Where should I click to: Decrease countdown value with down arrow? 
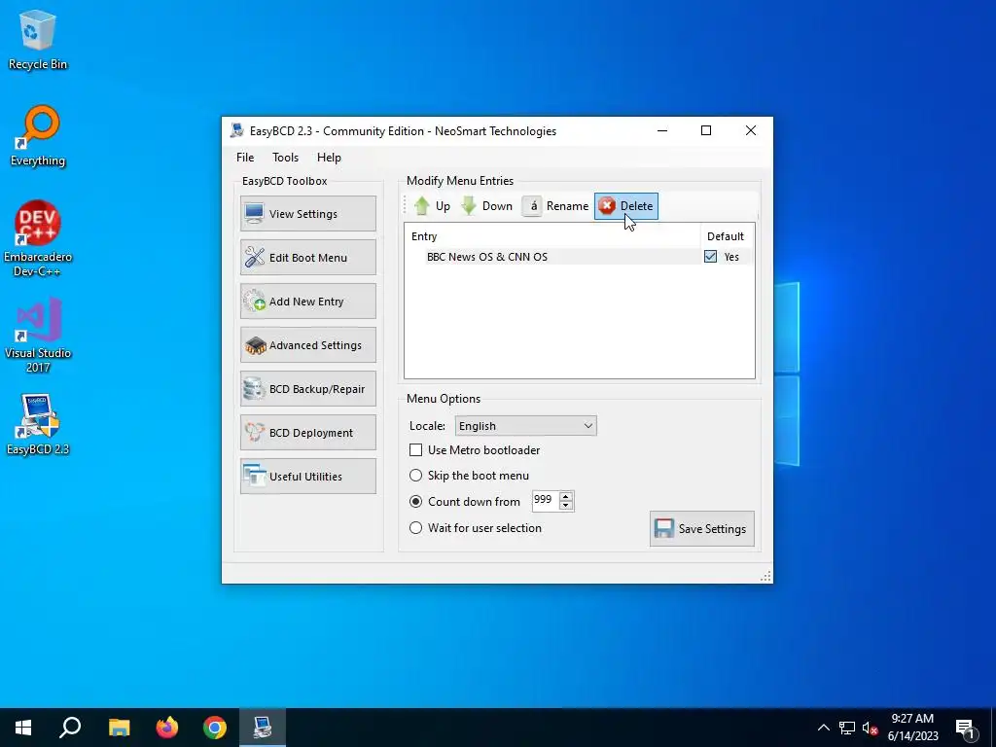tap(566, 506)
